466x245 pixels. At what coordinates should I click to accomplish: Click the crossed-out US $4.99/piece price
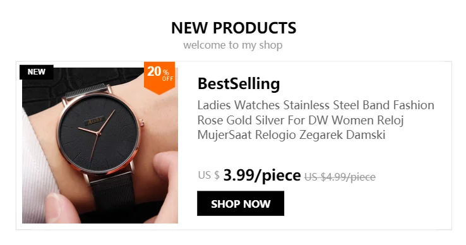point(340,177)
